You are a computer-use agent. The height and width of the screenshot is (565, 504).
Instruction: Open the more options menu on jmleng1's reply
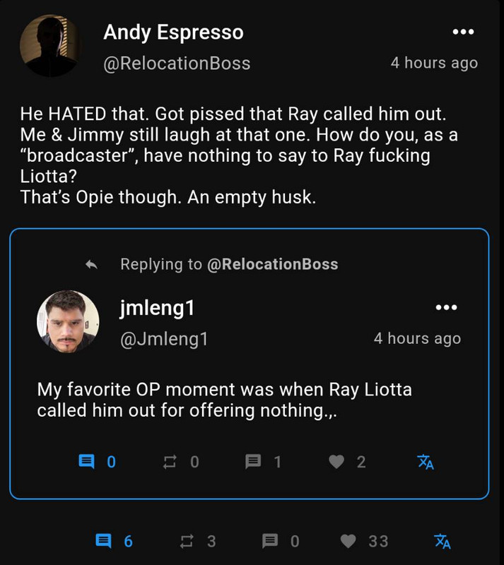pyautogui.click(x=446, y=307)
